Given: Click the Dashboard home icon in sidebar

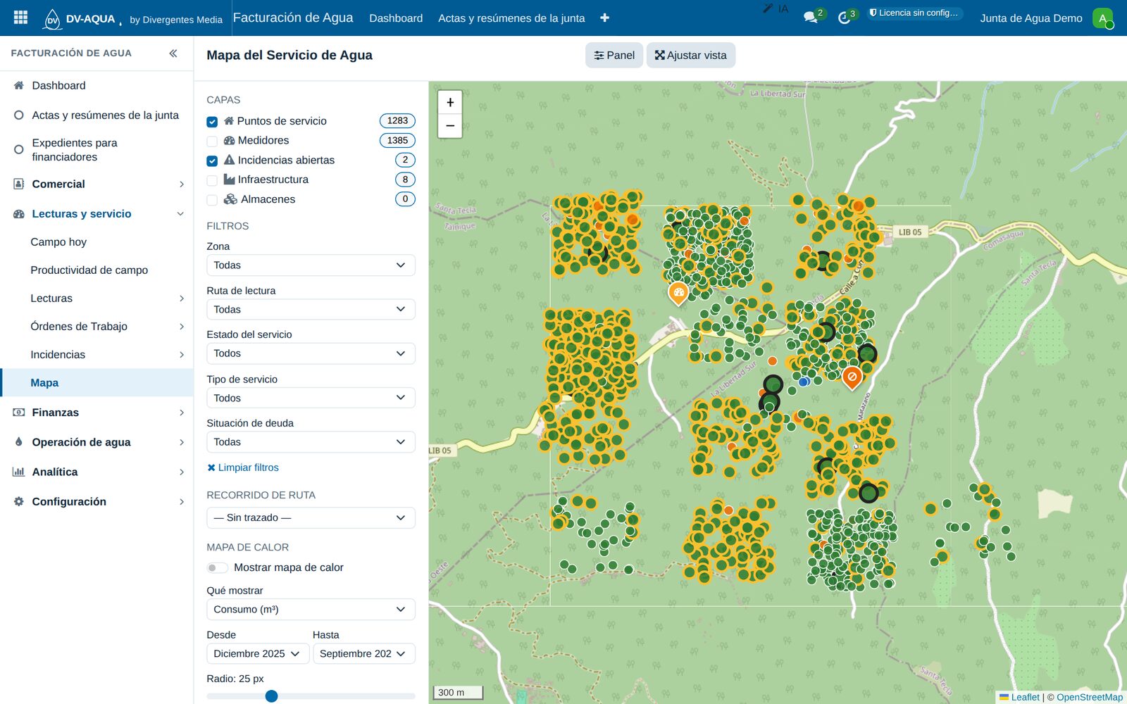Looking at the screenshot, I should point(19,85).
